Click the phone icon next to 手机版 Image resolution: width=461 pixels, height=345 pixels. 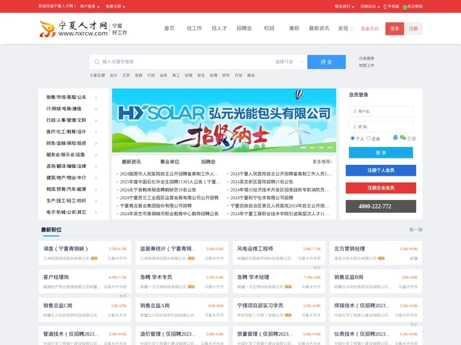pos(385,6)
